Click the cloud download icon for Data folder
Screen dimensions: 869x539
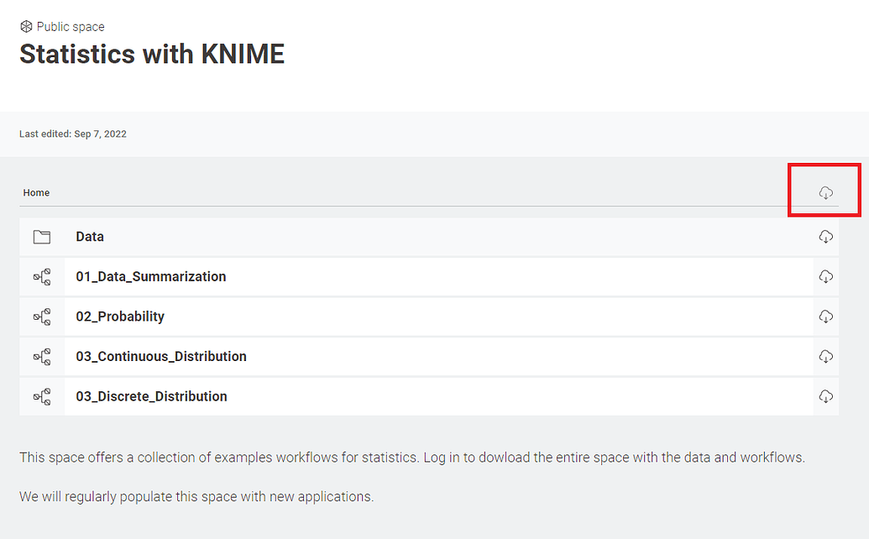[825, 236]
